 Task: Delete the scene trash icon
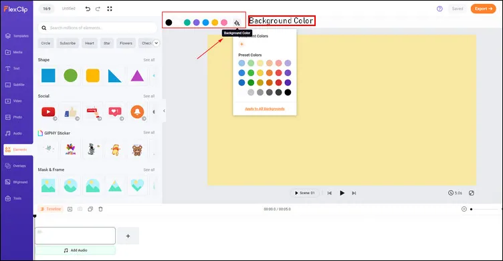(100, 209)
